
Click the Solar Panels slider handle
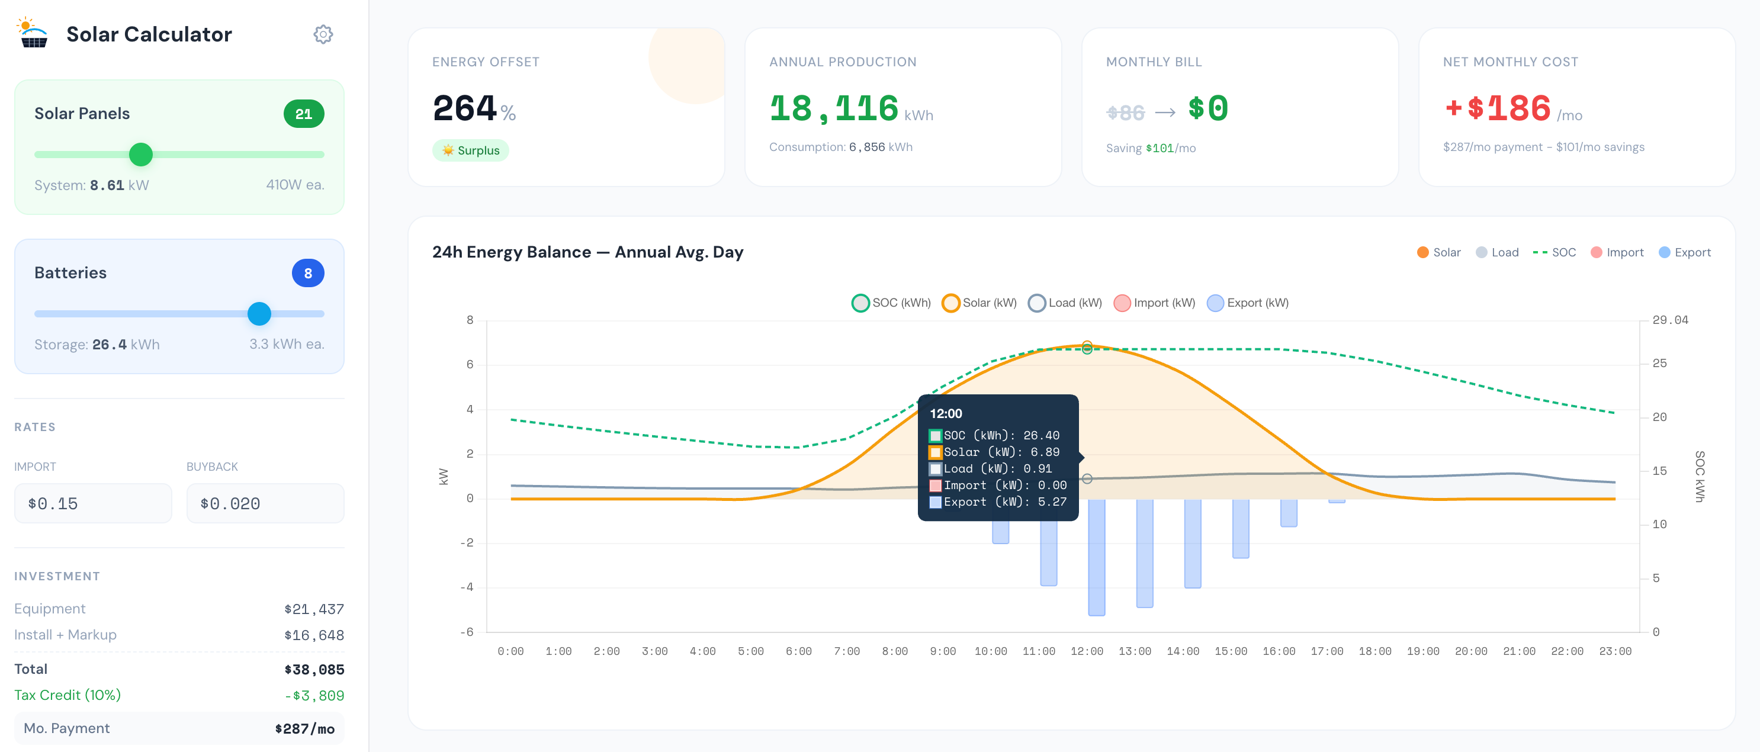coord(141,155)
